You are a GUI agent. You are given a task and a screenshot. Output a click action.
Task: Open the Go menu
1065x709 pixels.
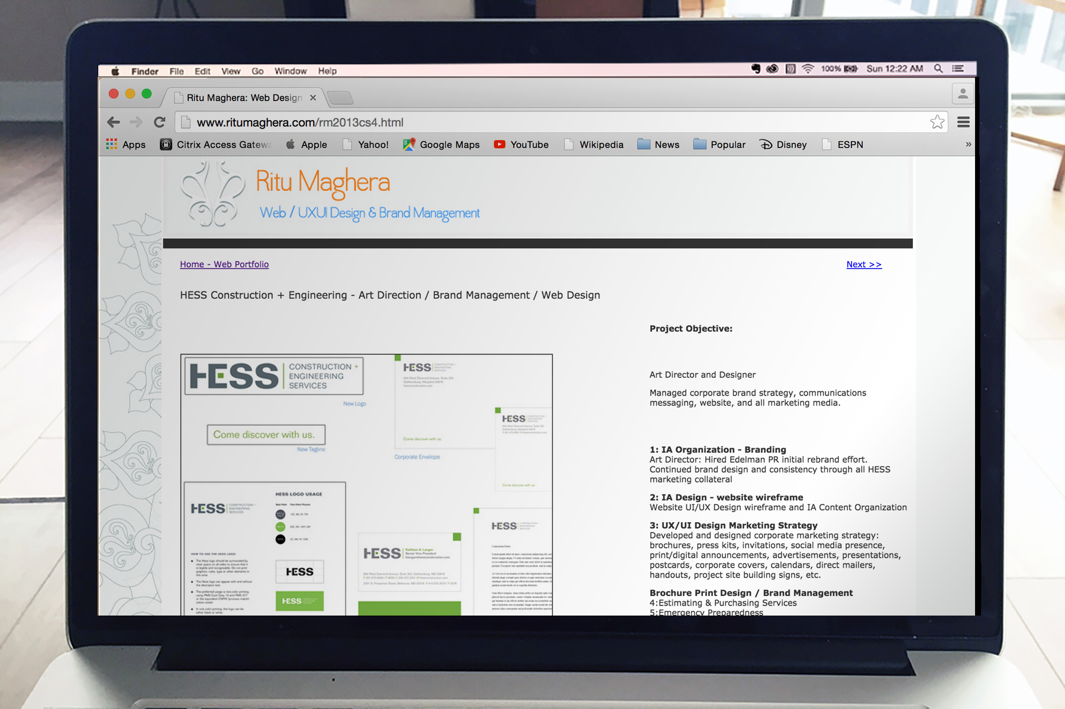(x=257, y=71)
